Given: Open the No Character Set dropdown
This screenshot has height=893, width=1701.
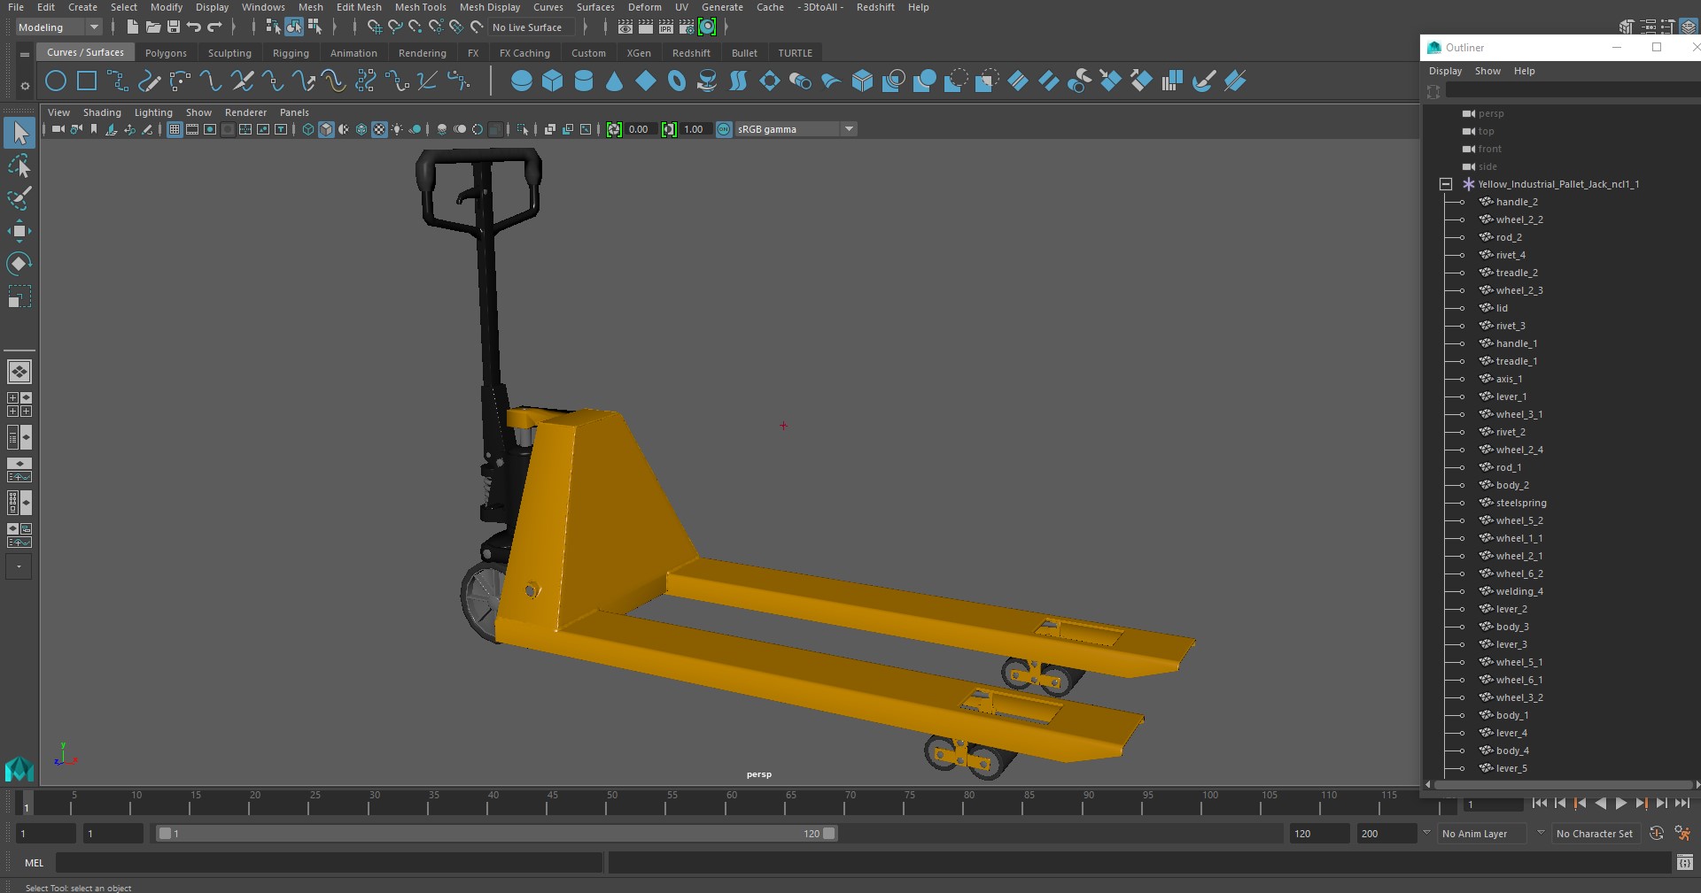Looking at the screenshot, I should [x=1595, y=834].
